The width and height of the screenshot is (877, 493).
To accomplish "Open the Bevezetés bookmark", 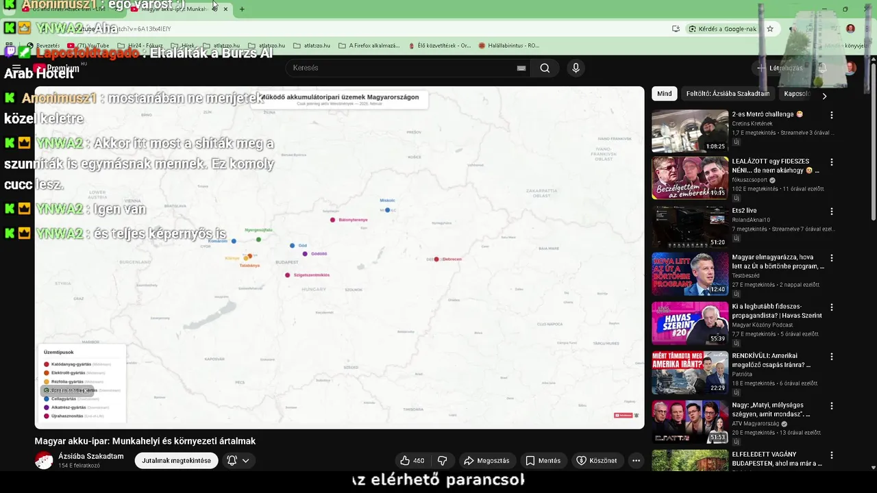I will [x=42, y=46].
